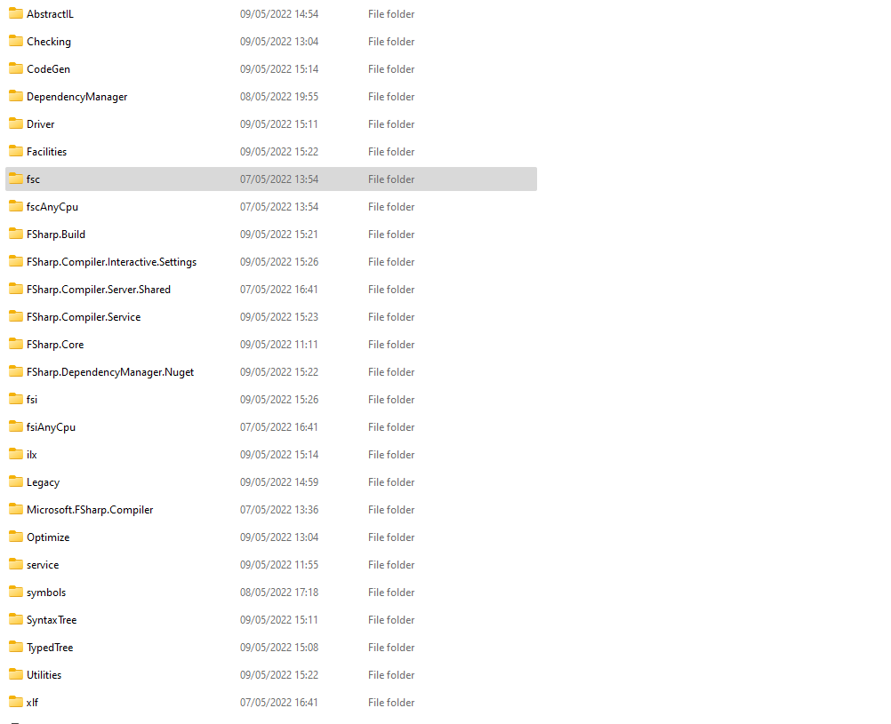The height and width of the screenshot is (724, 891).
Task: Click the AbstractIL folder icon
Action: pyautogui.click(x=16, y=13)
